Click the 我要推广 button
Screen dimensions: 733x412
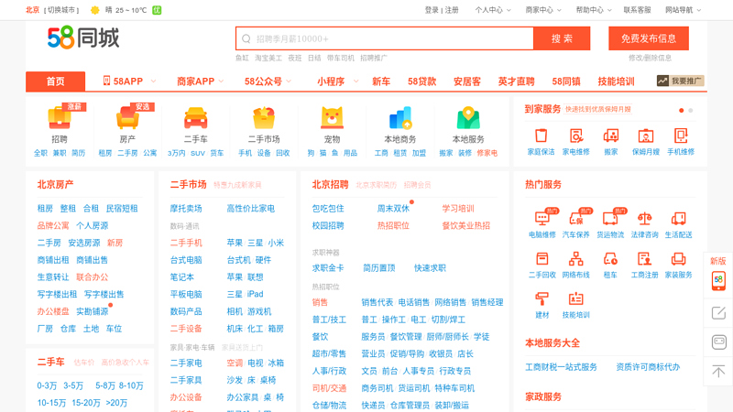click(680, 81)
